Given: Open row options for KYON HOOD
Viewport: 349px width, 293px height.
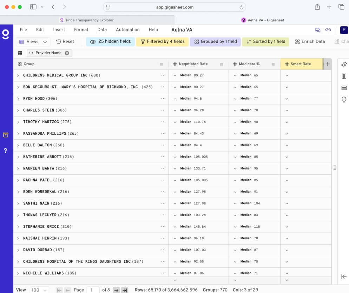Looking at the screenshot, I should 163,99.
